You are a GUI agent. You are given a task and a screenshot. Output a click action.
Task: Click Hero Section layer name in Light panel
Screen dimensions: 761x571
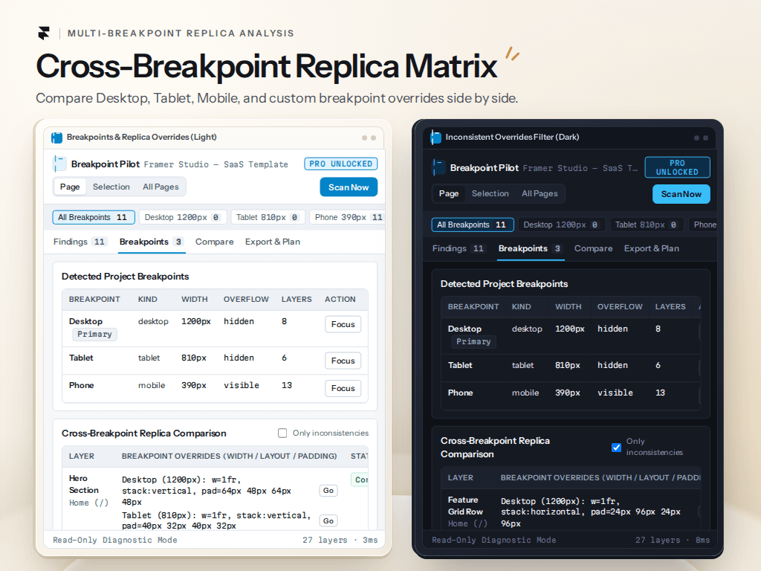84,485
